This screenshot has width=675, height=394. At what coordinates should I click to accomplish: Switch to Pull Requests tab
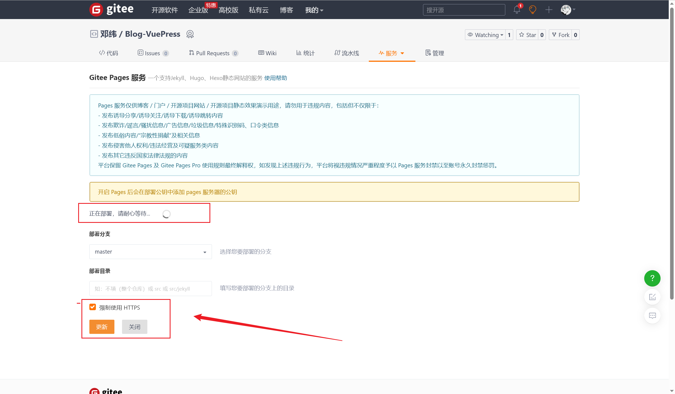214,53
